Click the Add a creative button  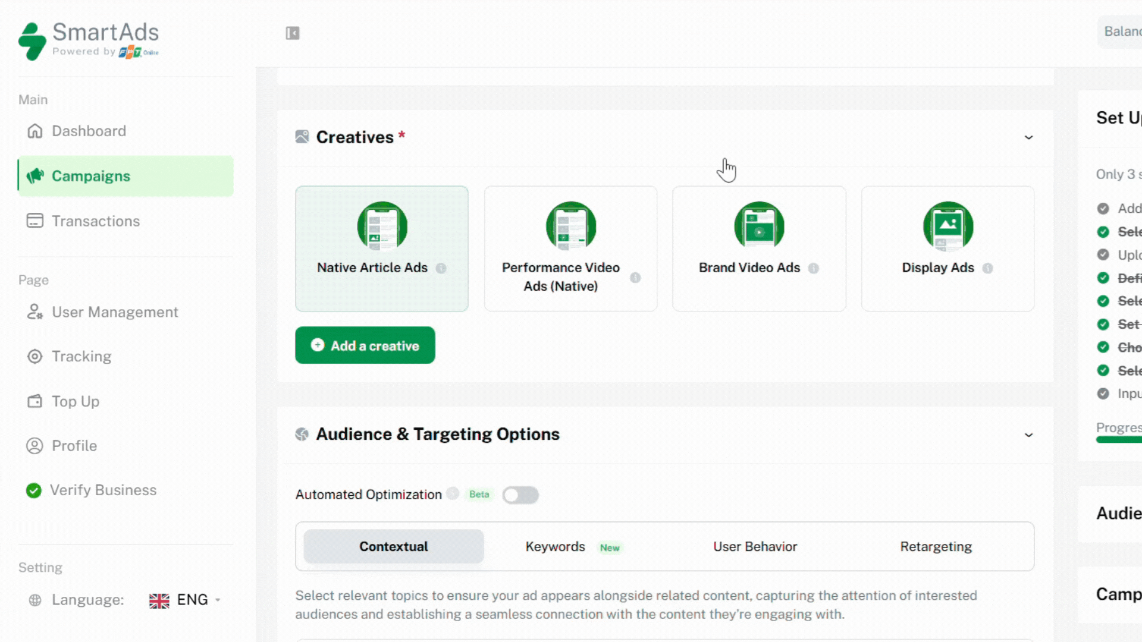365,345
